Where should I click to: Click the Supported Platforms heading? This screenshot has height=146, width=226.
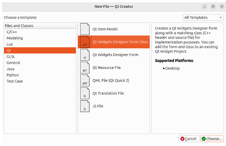(174, 60)
